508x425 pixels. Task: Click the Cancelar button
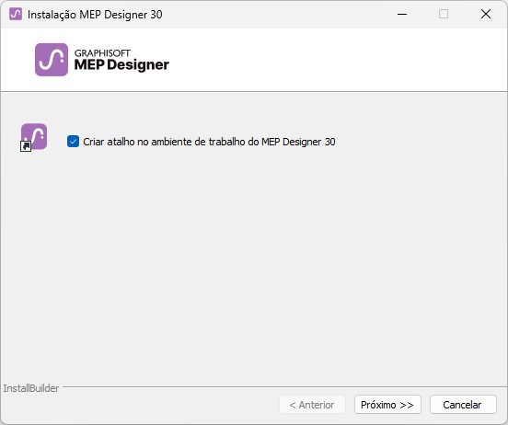(x=463, y=405)
